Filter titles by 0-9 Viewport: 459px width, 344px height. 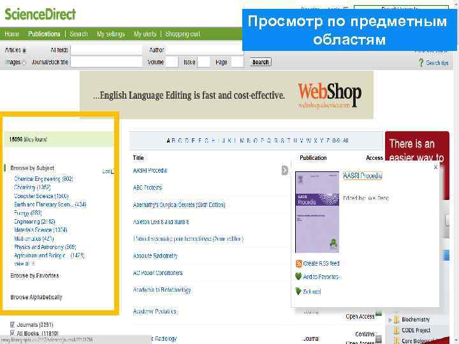[x=337, y=141]
